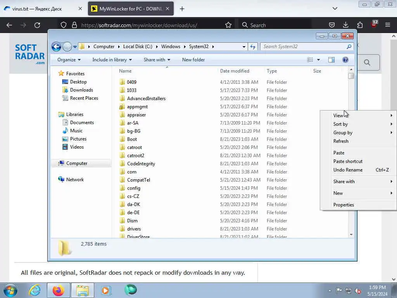Refresh the System32 address bar
This screenshot has width=397, height=298.
[253, 47]
